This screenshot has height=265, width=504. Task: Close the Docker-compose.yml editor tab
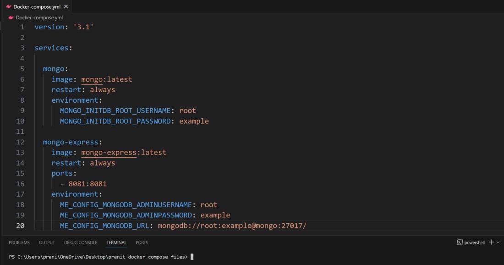pyautogui.click(x=66, y=6)
